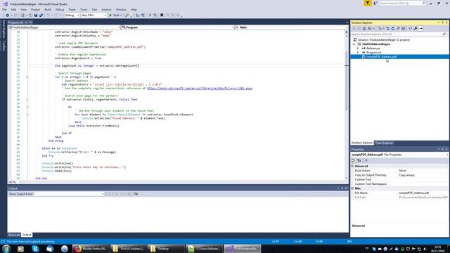Open the Analyze menu
The width and height of the screenshot is (450, 253).
[x=106, y=9]
